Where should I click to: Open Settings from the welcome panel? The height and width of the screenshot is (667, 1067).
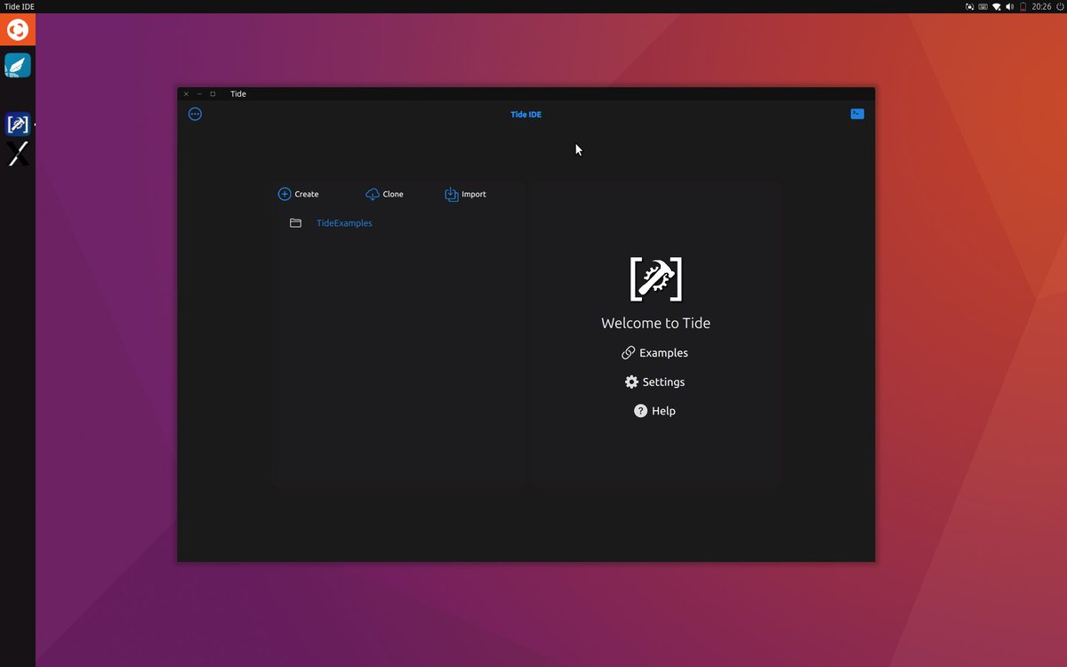[x=663, y=382]
